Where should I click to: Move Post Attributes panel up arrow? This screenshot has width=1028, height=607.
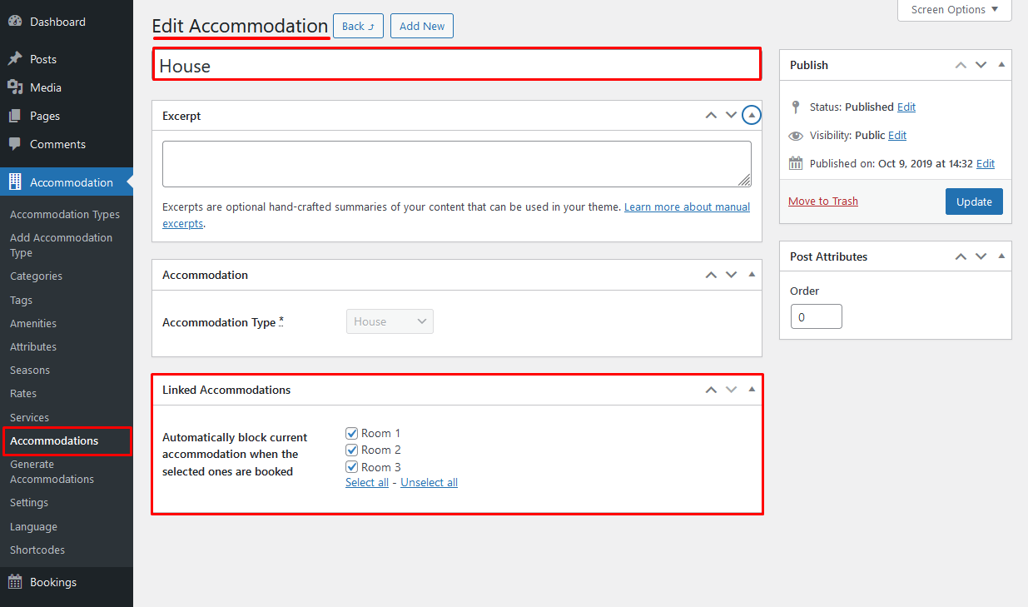pyautogui.click(x=961, y=256)
